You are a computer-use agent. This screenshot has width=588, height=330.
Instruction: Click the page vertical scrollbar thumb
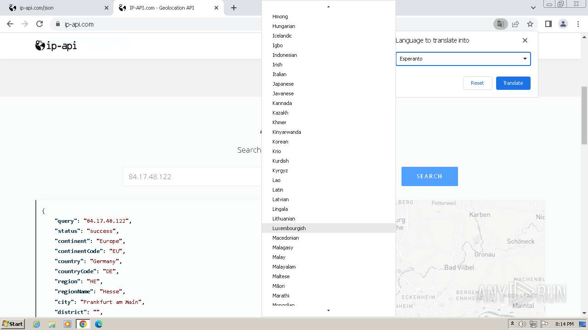[584, 115]
